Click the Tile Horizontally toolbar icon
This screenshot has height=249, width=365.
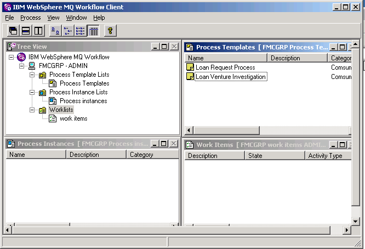coord(25,31)
